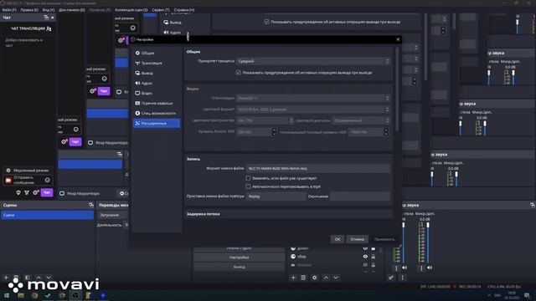536x301 pixels.
Task: Open the Док-панели menu
Action: click(x=72, y=10)
